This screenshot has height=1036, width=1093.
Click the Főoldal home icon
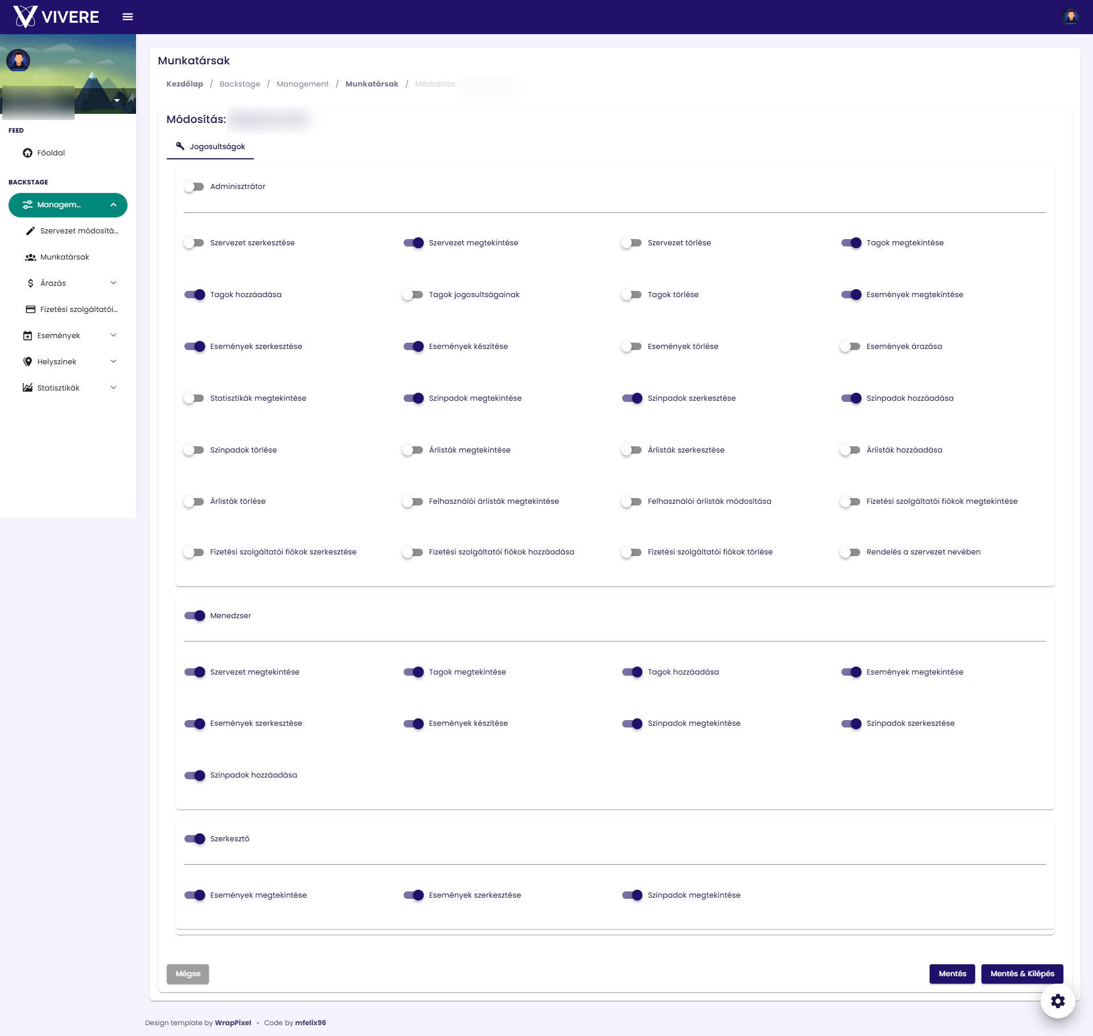pos(27,153)
